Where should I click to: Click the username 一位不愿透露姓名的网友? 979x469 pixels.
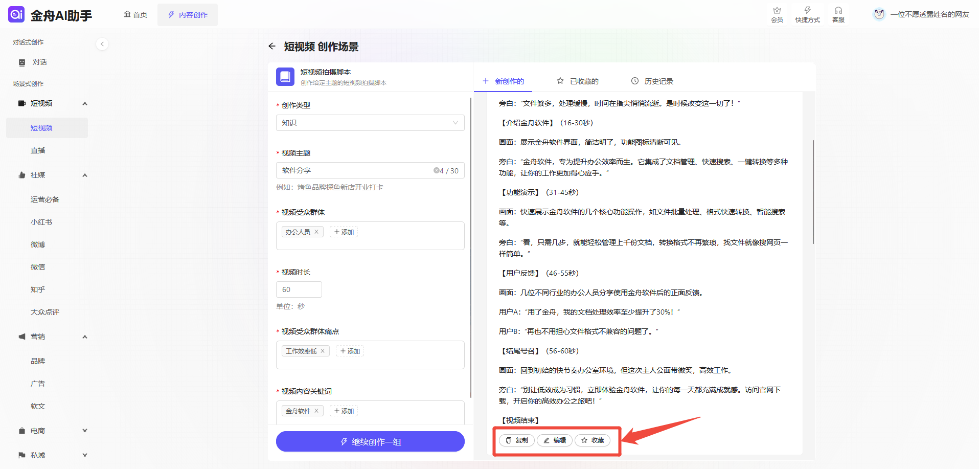tap(930, 14)
